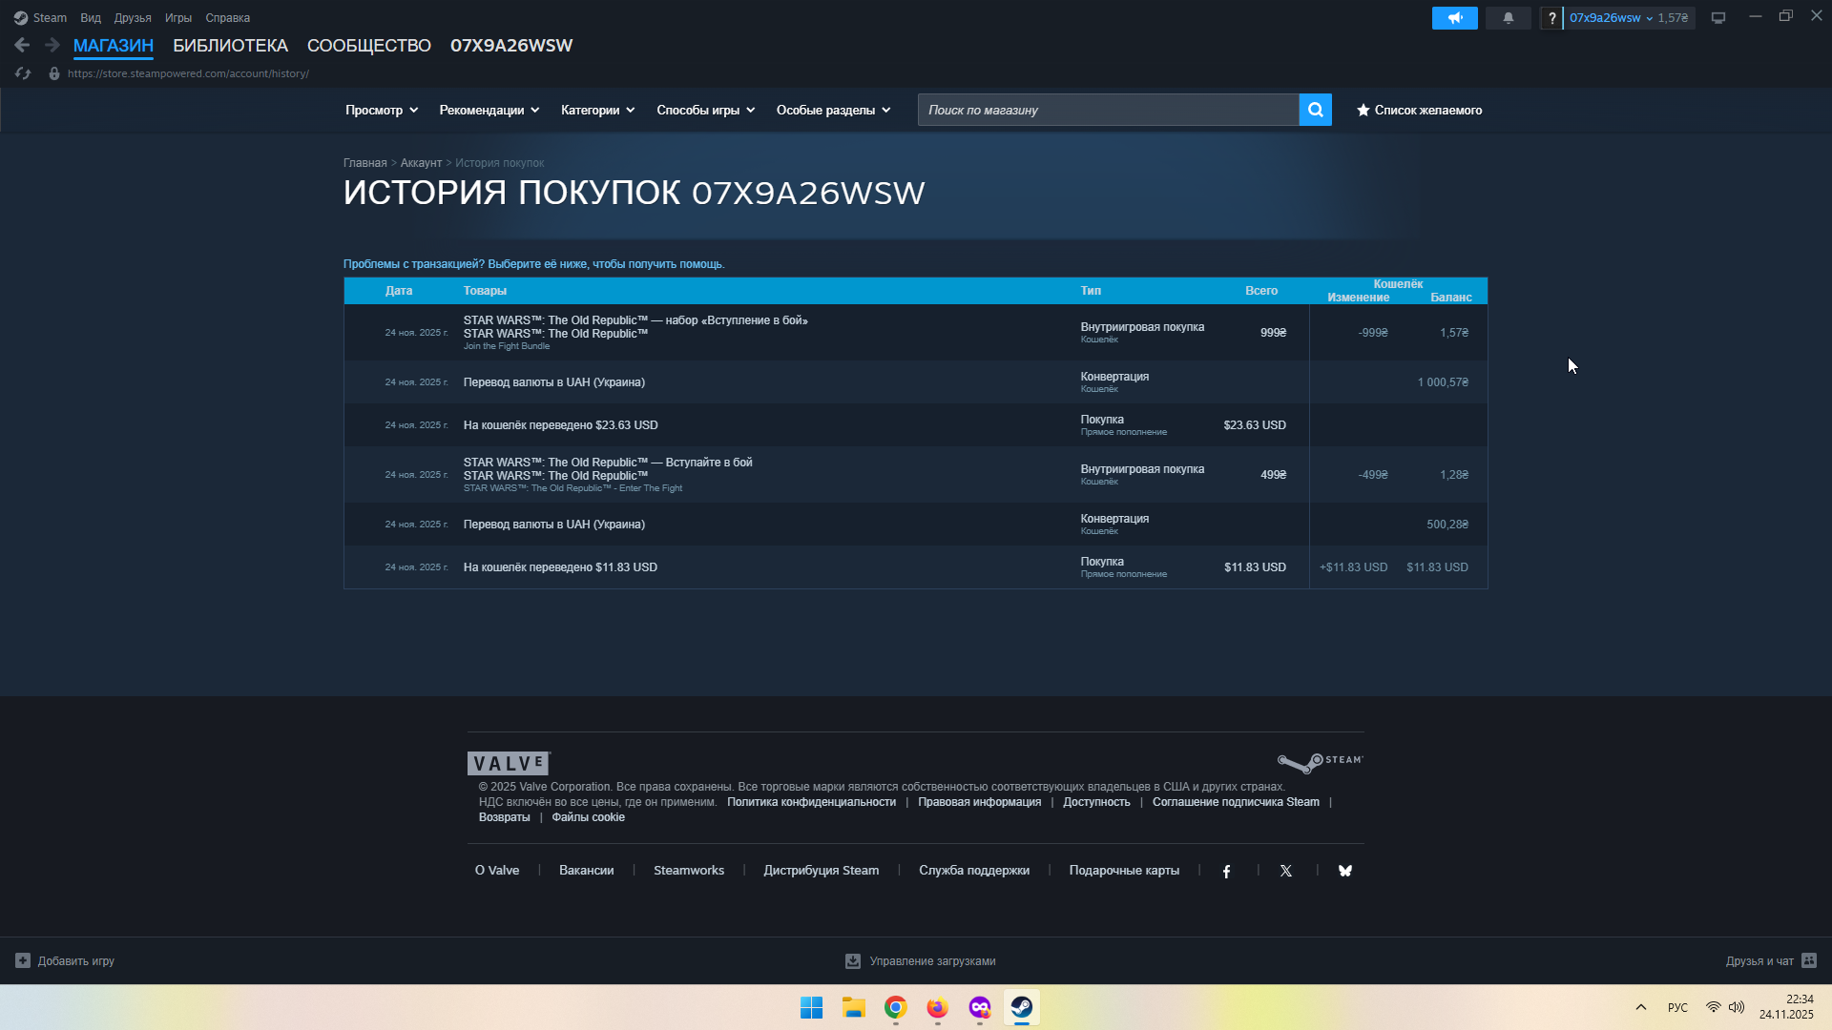
Task: Open Steam Bluesky butterfly icon
Action: point(1345,871)
